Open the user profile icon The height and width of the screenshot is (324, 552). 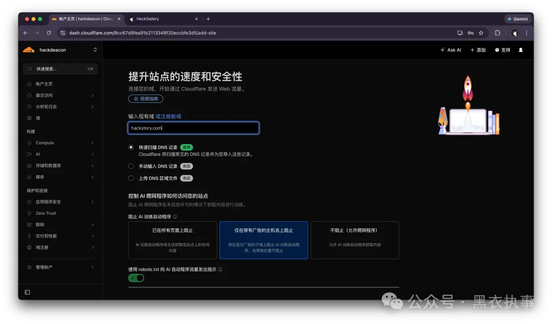coord(521,50)
